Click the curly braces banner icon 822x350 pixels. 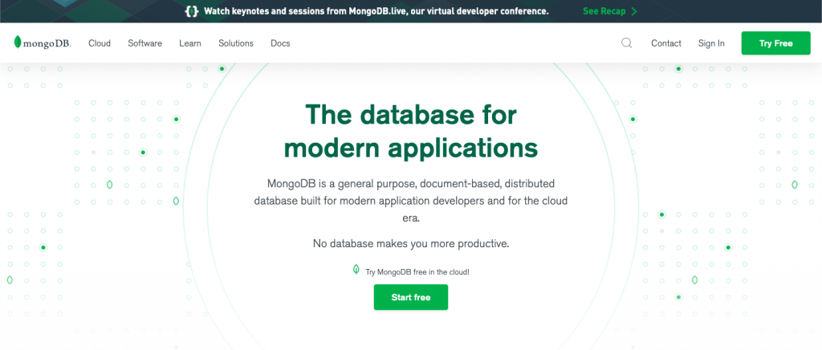pos(193,11)
